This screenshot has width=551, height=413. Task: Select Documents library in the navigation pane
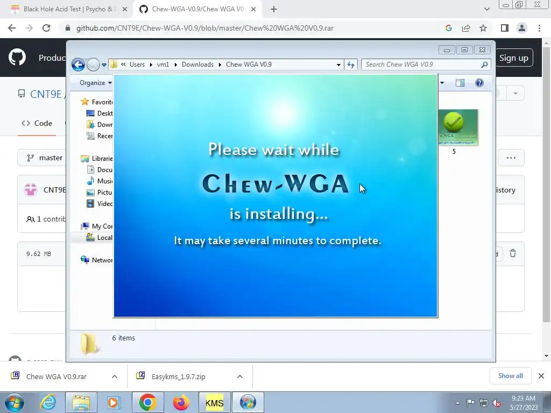pyautogui.click(x=100, y=169)
